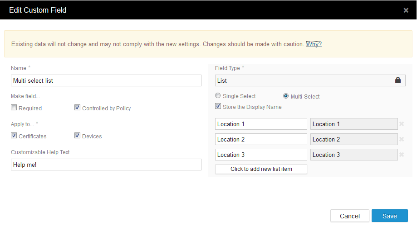Image resolution: width=417 pixels, height=231 pixels.
Task: Remove the Location 3 list item
Action: tap(402, 155)
